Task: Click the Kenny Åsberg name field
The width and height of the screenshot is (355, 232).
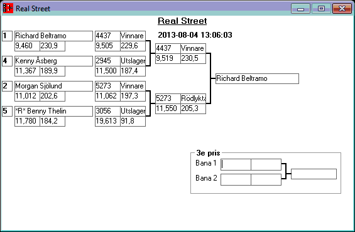Action: [x=53, y=61]
